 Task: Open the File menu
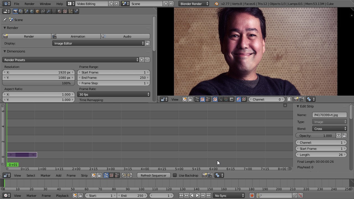tap(17, 4)
